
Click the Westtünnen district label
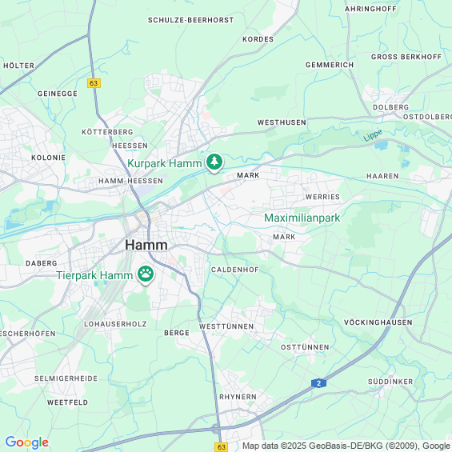pos(226,326)
